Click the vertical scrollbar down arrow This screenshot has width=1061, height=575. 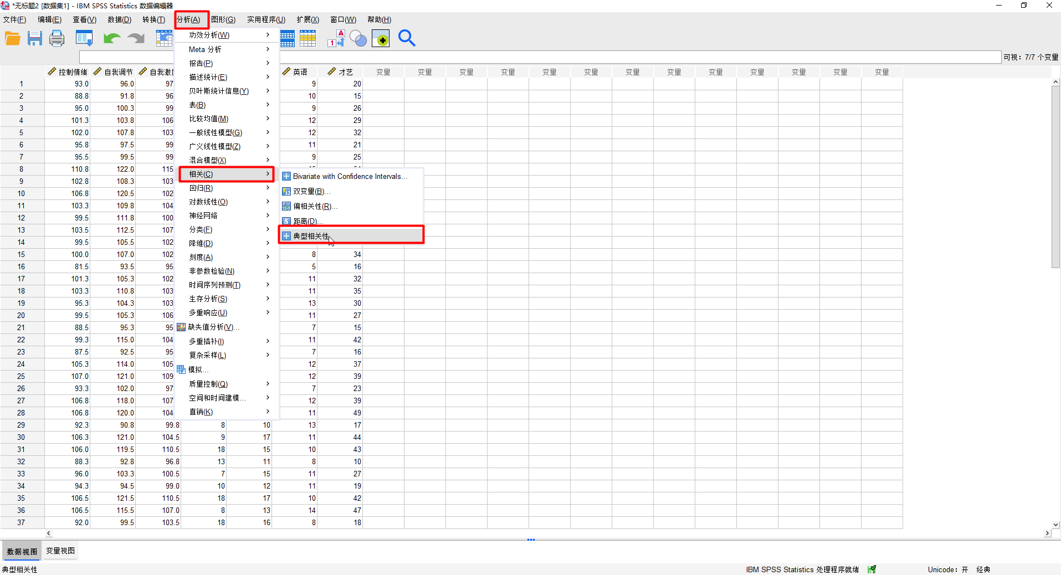[x=1055, y=525]
